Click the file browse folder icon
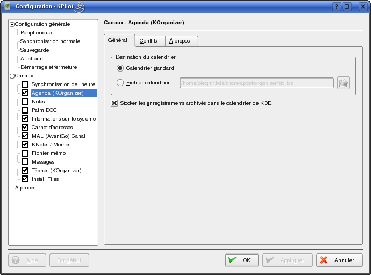The width and height of the screenshot is (371, 275). coord(344,83)
